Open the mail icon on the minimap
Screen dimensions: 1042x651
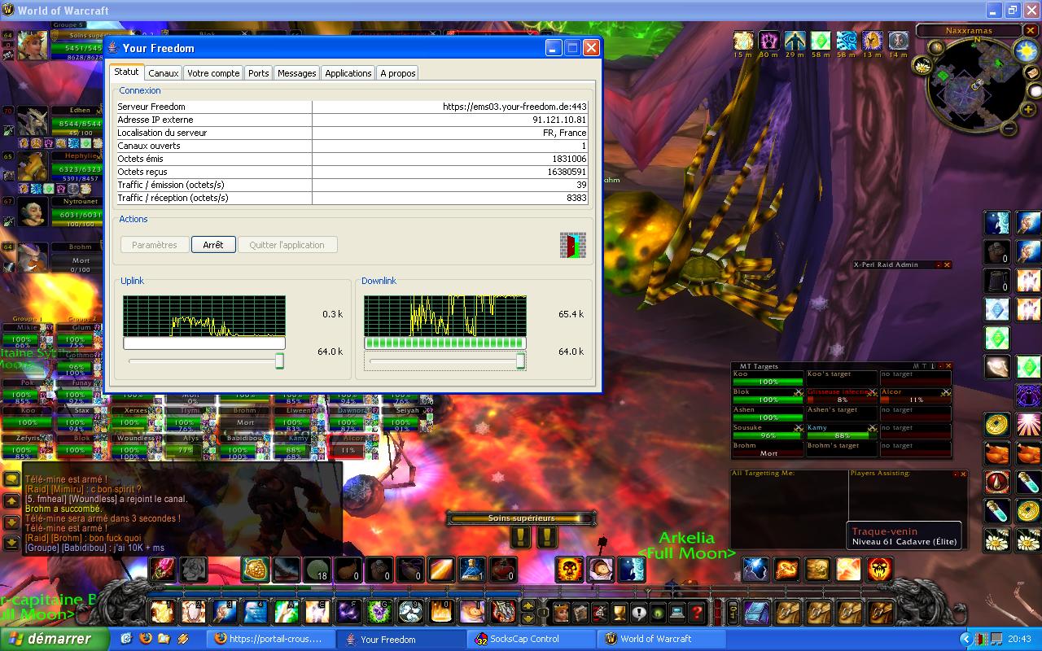point(1033,73)
